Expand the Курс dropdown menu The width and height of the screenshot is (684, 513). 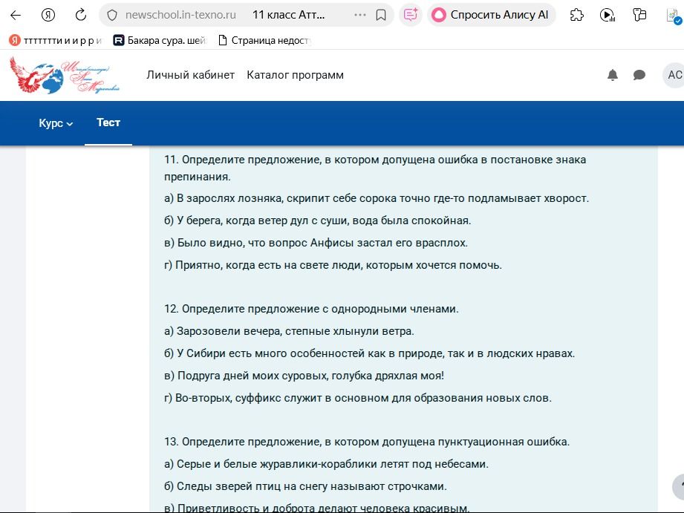click(56, 123)
